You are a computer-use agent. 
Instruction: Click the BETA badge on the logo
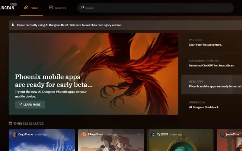point(14,4)
